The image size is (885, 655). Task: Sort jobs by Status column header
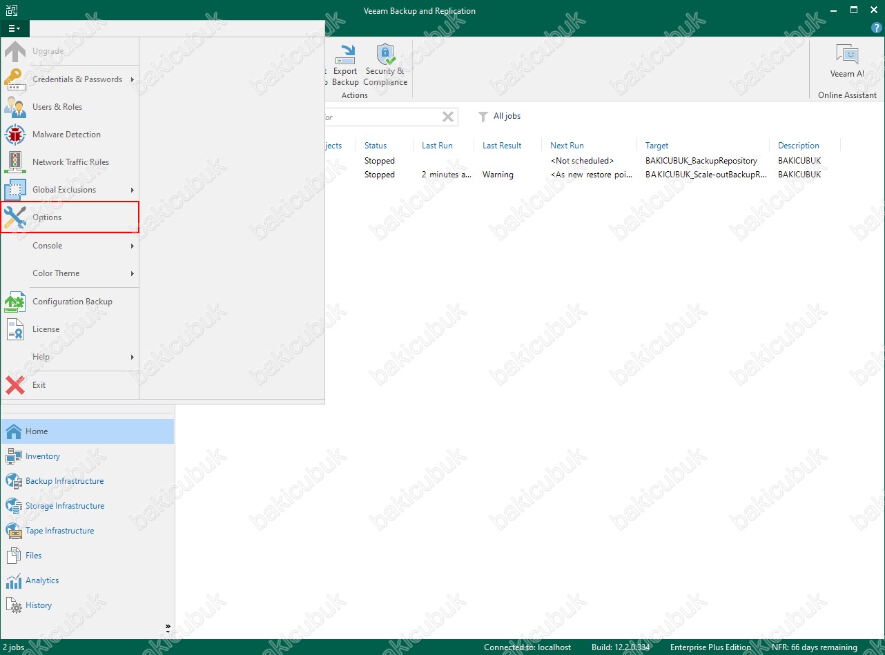click(376, 146)
